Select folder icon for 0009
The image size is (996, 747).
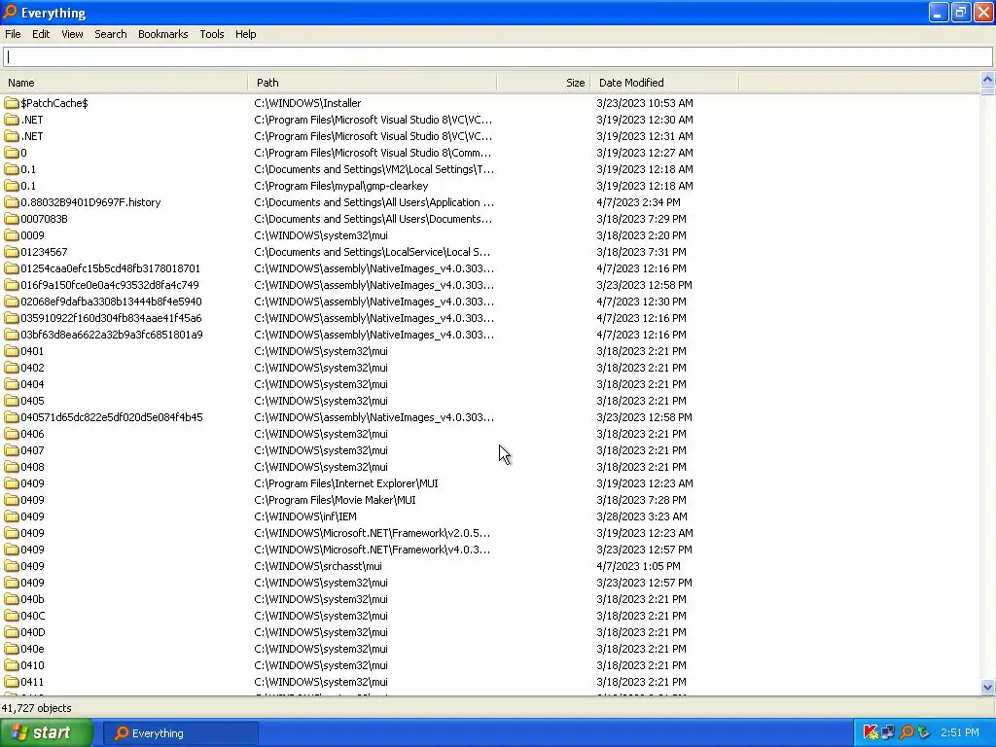12,235
